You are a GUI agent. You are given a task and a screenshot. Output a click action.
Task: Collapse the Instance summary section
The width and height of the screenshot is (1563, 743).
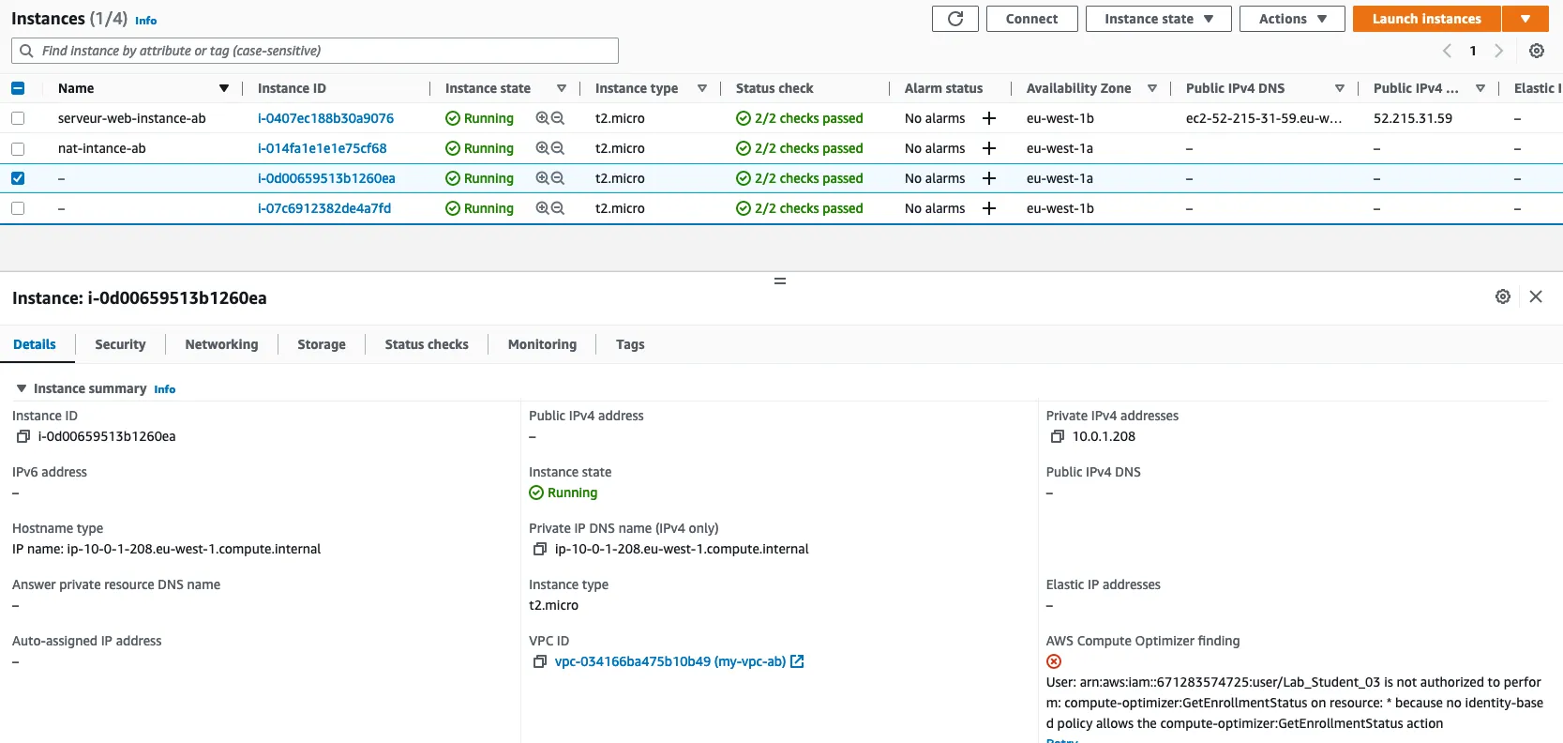22,388
